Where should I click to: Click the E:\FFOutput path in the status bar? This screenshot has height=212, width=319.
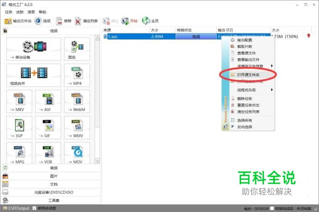19,208
